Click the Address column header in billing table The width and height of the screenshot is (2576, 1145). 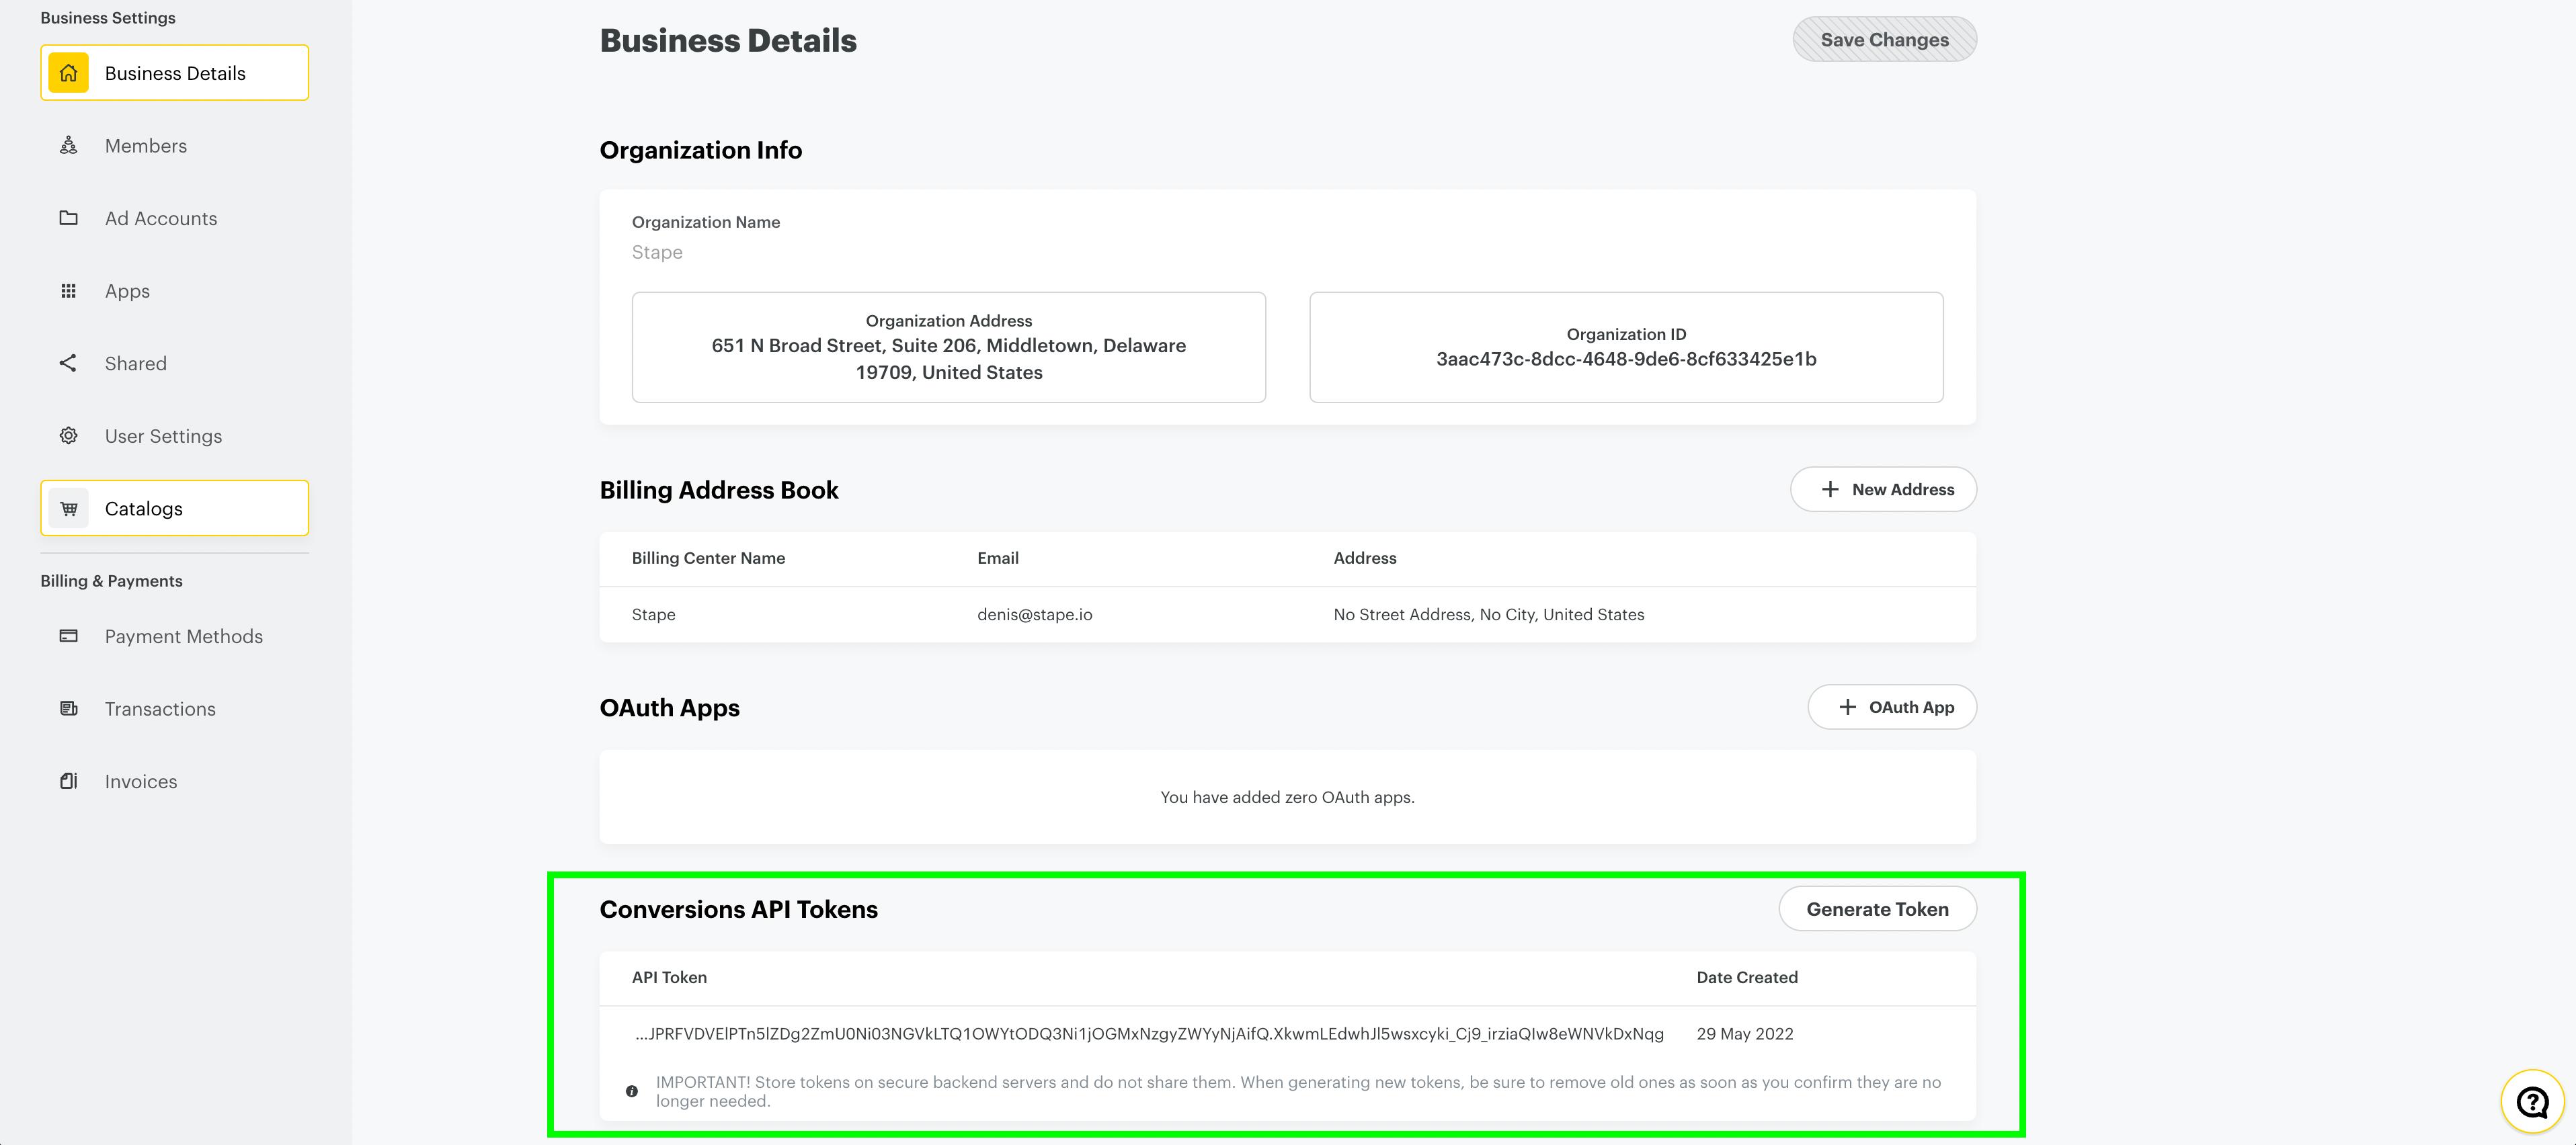pos(1364,558)
